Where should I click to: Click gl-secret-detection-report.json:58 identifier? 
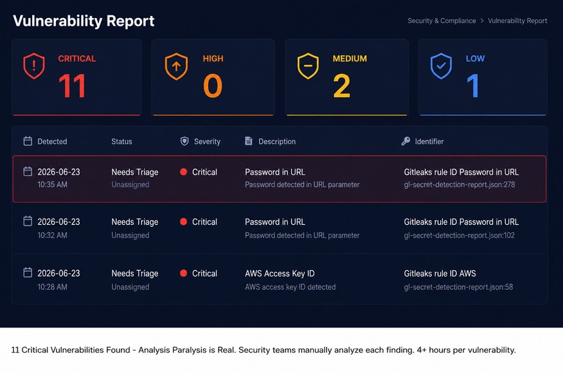pos(458,287)
